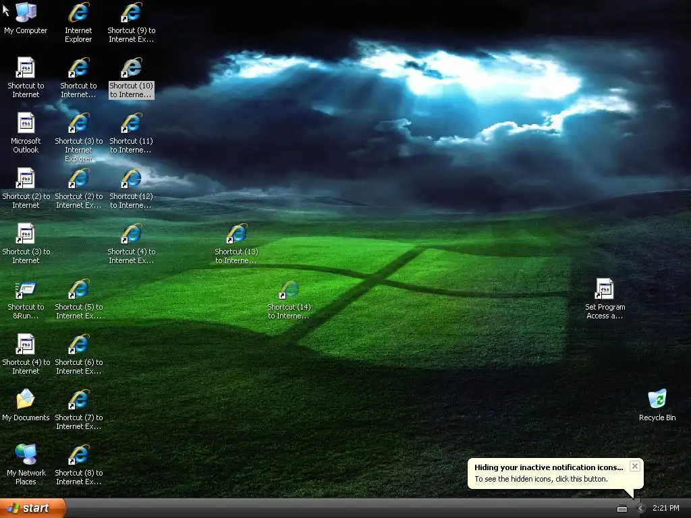Show hidden notification icons arrow
The width and height of the screenshot is (691, 518).
click(x=640, y=509)
